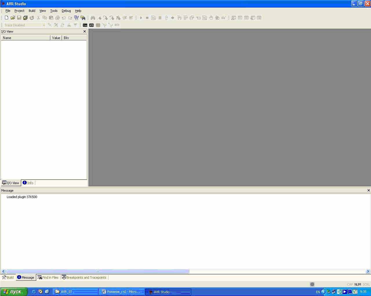Click Message pane horizontal scrollbar thumb
This screenshot has width=371, height=296.
tap(97, 271)
